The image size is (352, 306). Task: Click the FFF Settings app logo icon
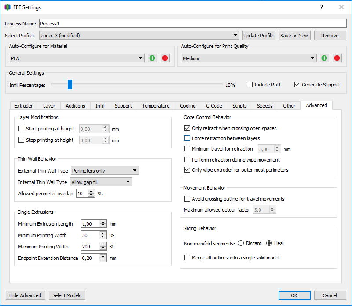click(x=7, y=7)
